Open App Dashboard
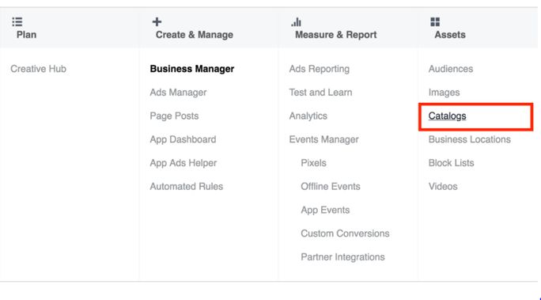 pos(183,139)
